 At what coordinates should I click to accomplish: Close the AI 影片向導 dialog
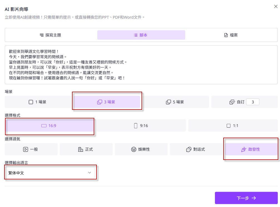point(276,6)
